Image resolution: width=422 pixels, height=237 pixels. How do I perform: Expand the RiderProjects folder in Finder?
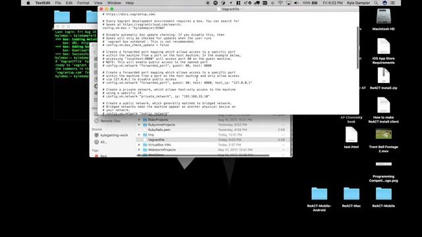139,120
